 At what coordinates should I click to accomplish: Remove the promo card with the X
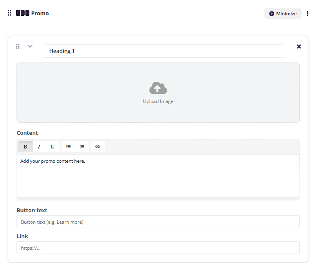299,46
